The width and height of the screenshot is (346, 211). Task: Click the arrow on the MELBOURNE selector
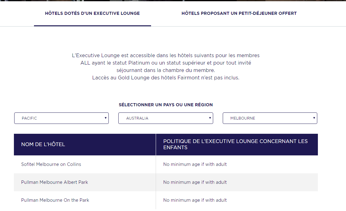[x=314, y=118]
